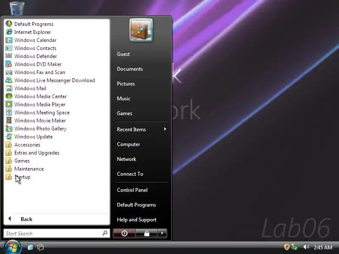Open Help and Support
This screenshot has height=254, width=339.
click(x=136, y=220)
